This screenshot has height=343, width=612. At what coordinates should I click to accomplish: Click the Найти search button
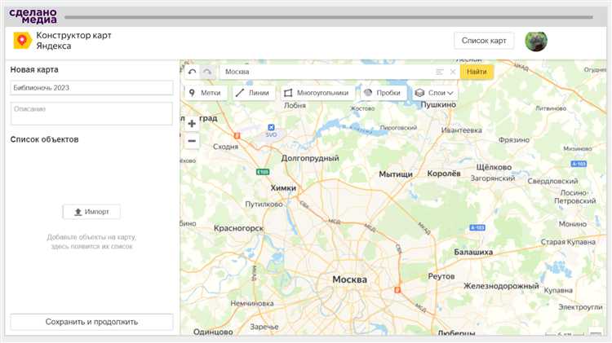point(477,72)
